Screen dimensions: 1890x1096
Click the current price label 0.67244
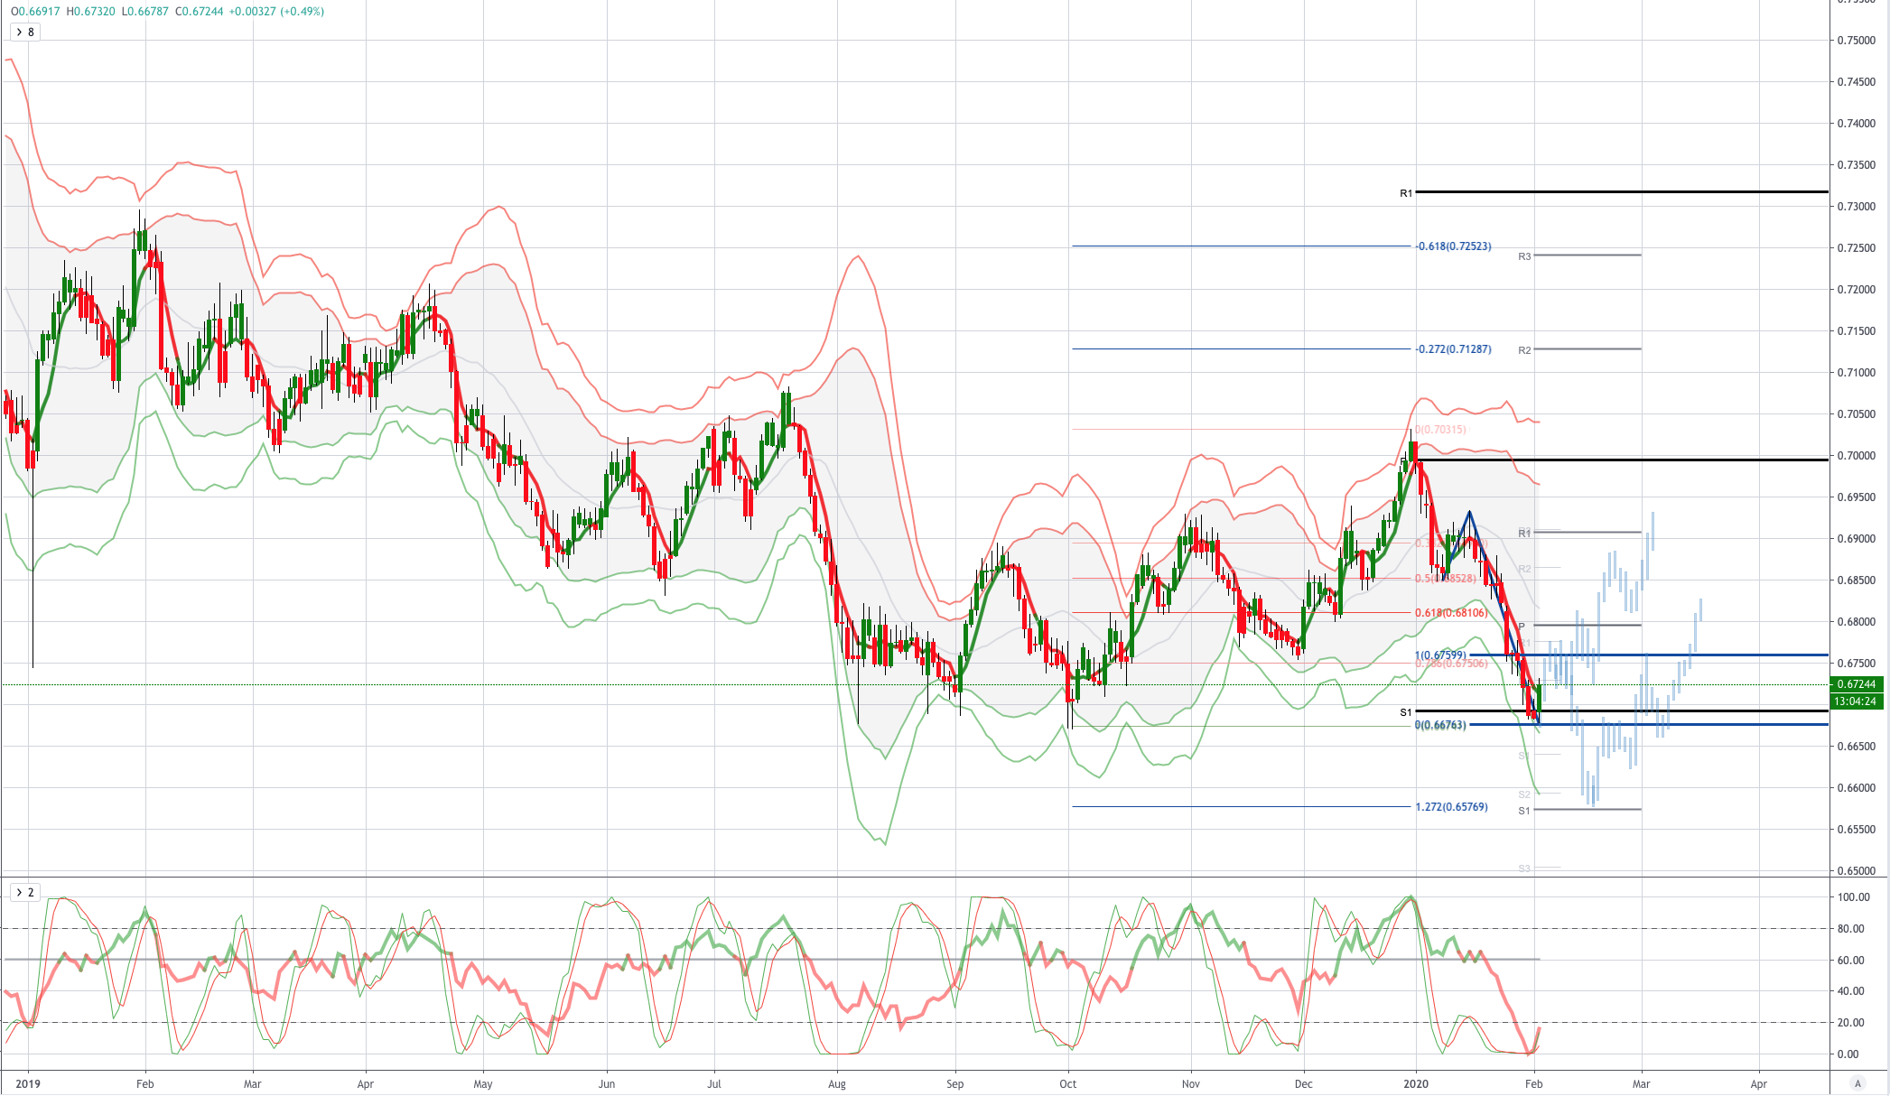click(x=1855, y=684)
